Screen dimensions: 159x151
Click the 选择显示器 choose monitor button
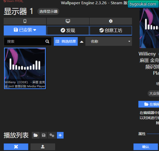(48, 11)
